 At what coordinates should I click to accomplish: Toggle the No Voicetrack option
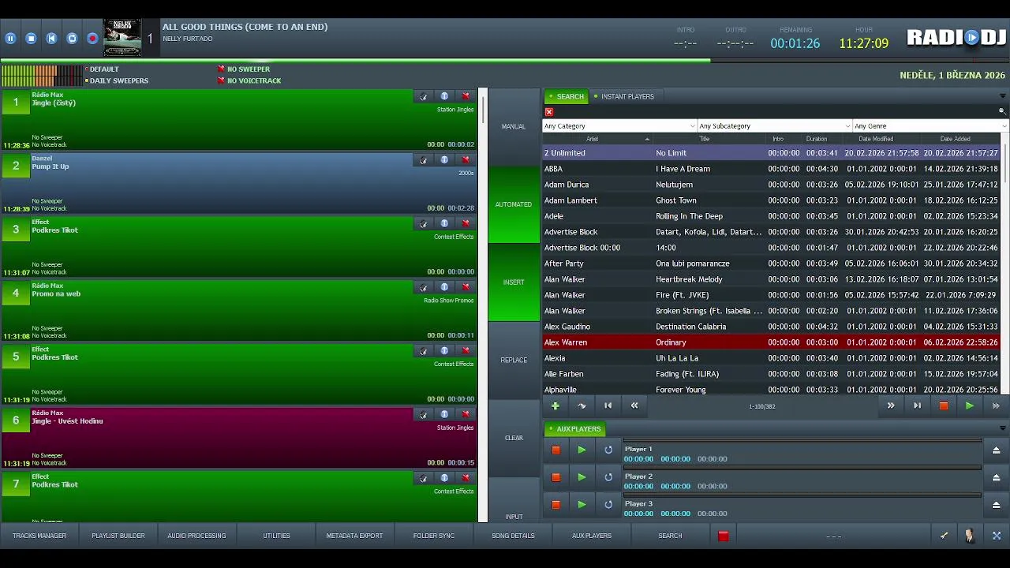249,80
